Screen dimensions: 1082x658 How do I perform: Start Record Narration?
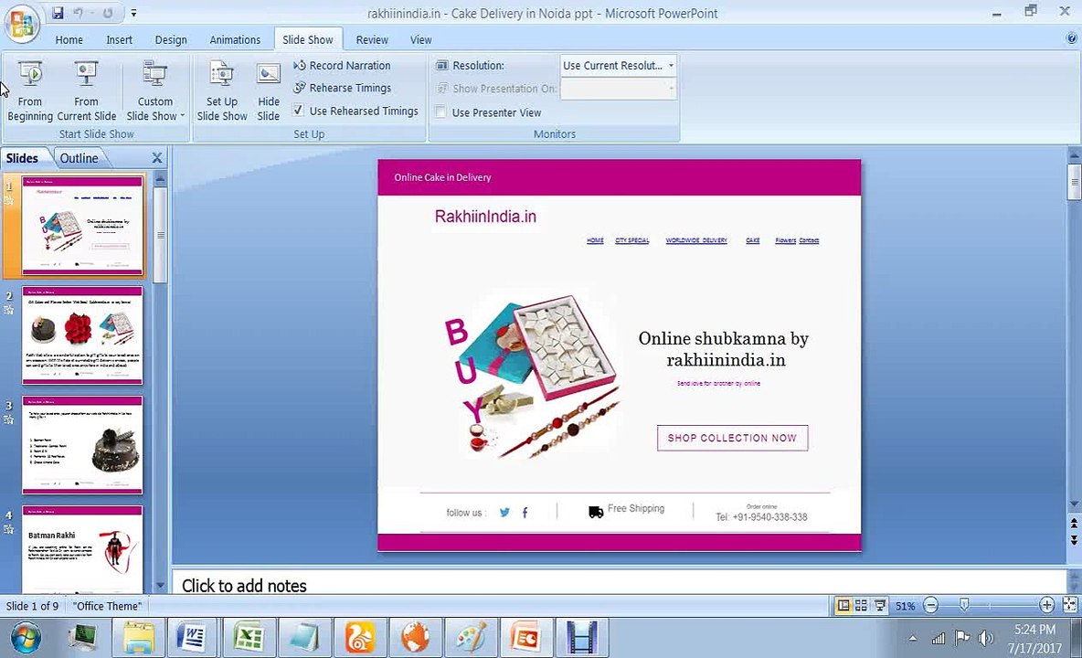(x=342, y=66)
